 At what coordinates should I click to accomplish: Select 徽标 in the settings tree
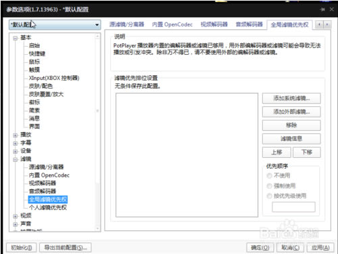coord(34,102)
